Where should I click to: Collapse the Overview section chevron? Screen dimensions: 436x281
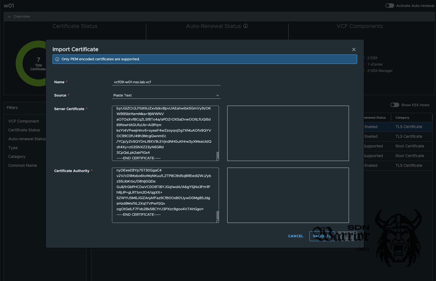click(9, 17)
